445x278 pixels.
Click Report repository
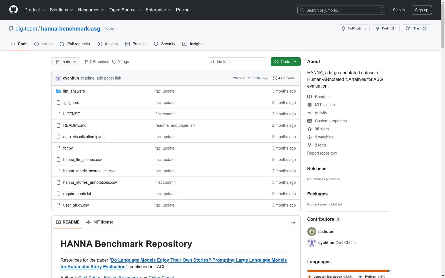[x=322, y=153]
